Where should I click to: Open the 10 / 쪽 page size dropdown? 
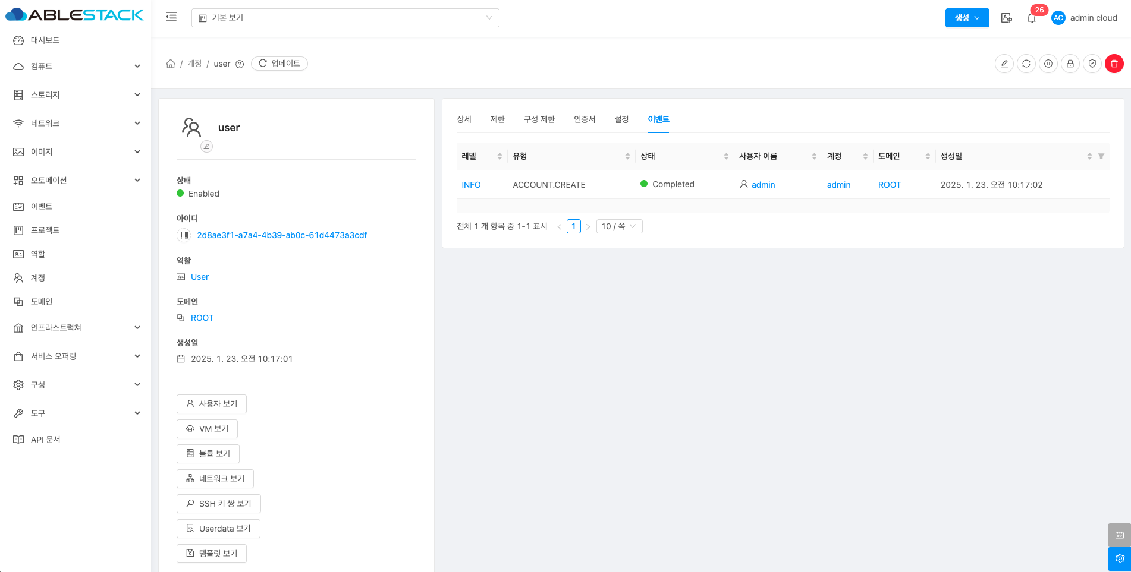[x=618, y=226]
